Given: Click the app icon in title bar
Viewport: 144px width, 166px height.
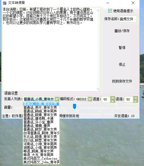Looking at the screenshot, I should pyautogui.click(x=4, y=3).
